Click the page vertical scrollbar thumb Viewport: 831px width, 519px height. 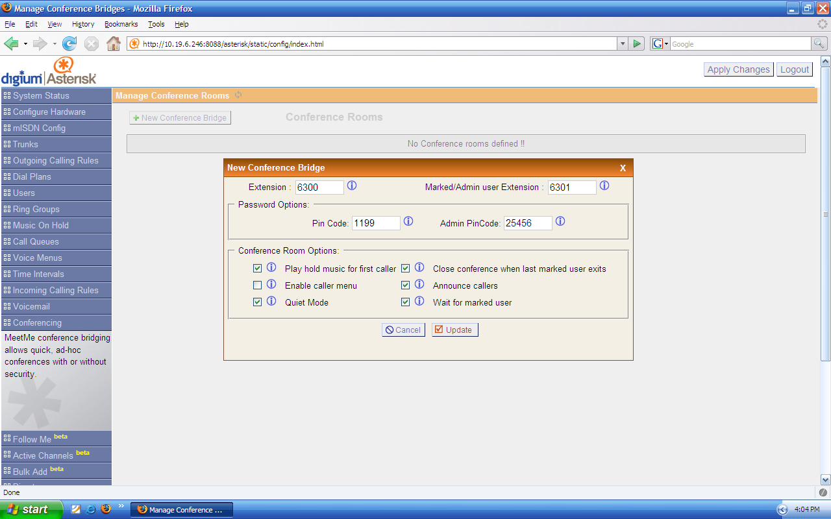(825, 214)
